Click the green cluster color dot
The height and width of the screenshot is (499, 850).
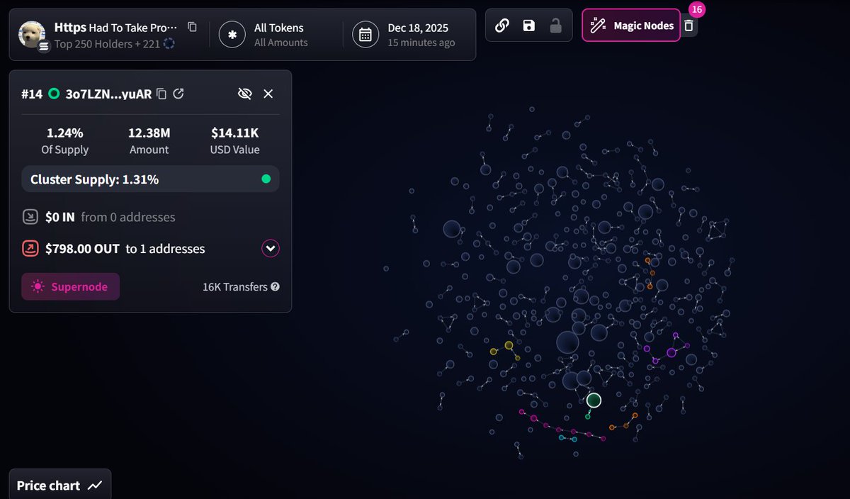[266, 179]
